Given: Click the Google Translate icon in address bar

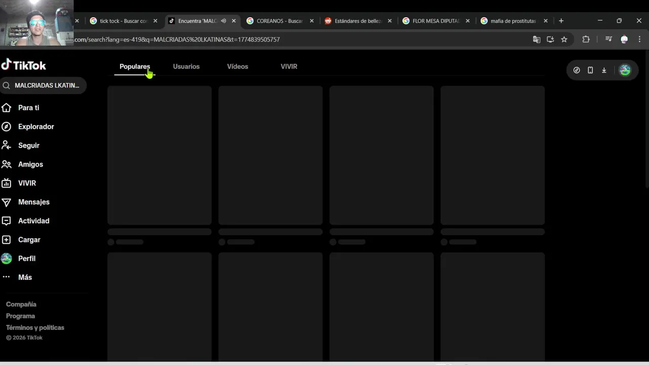Looking at the screenshot, I should pos(536,40).
